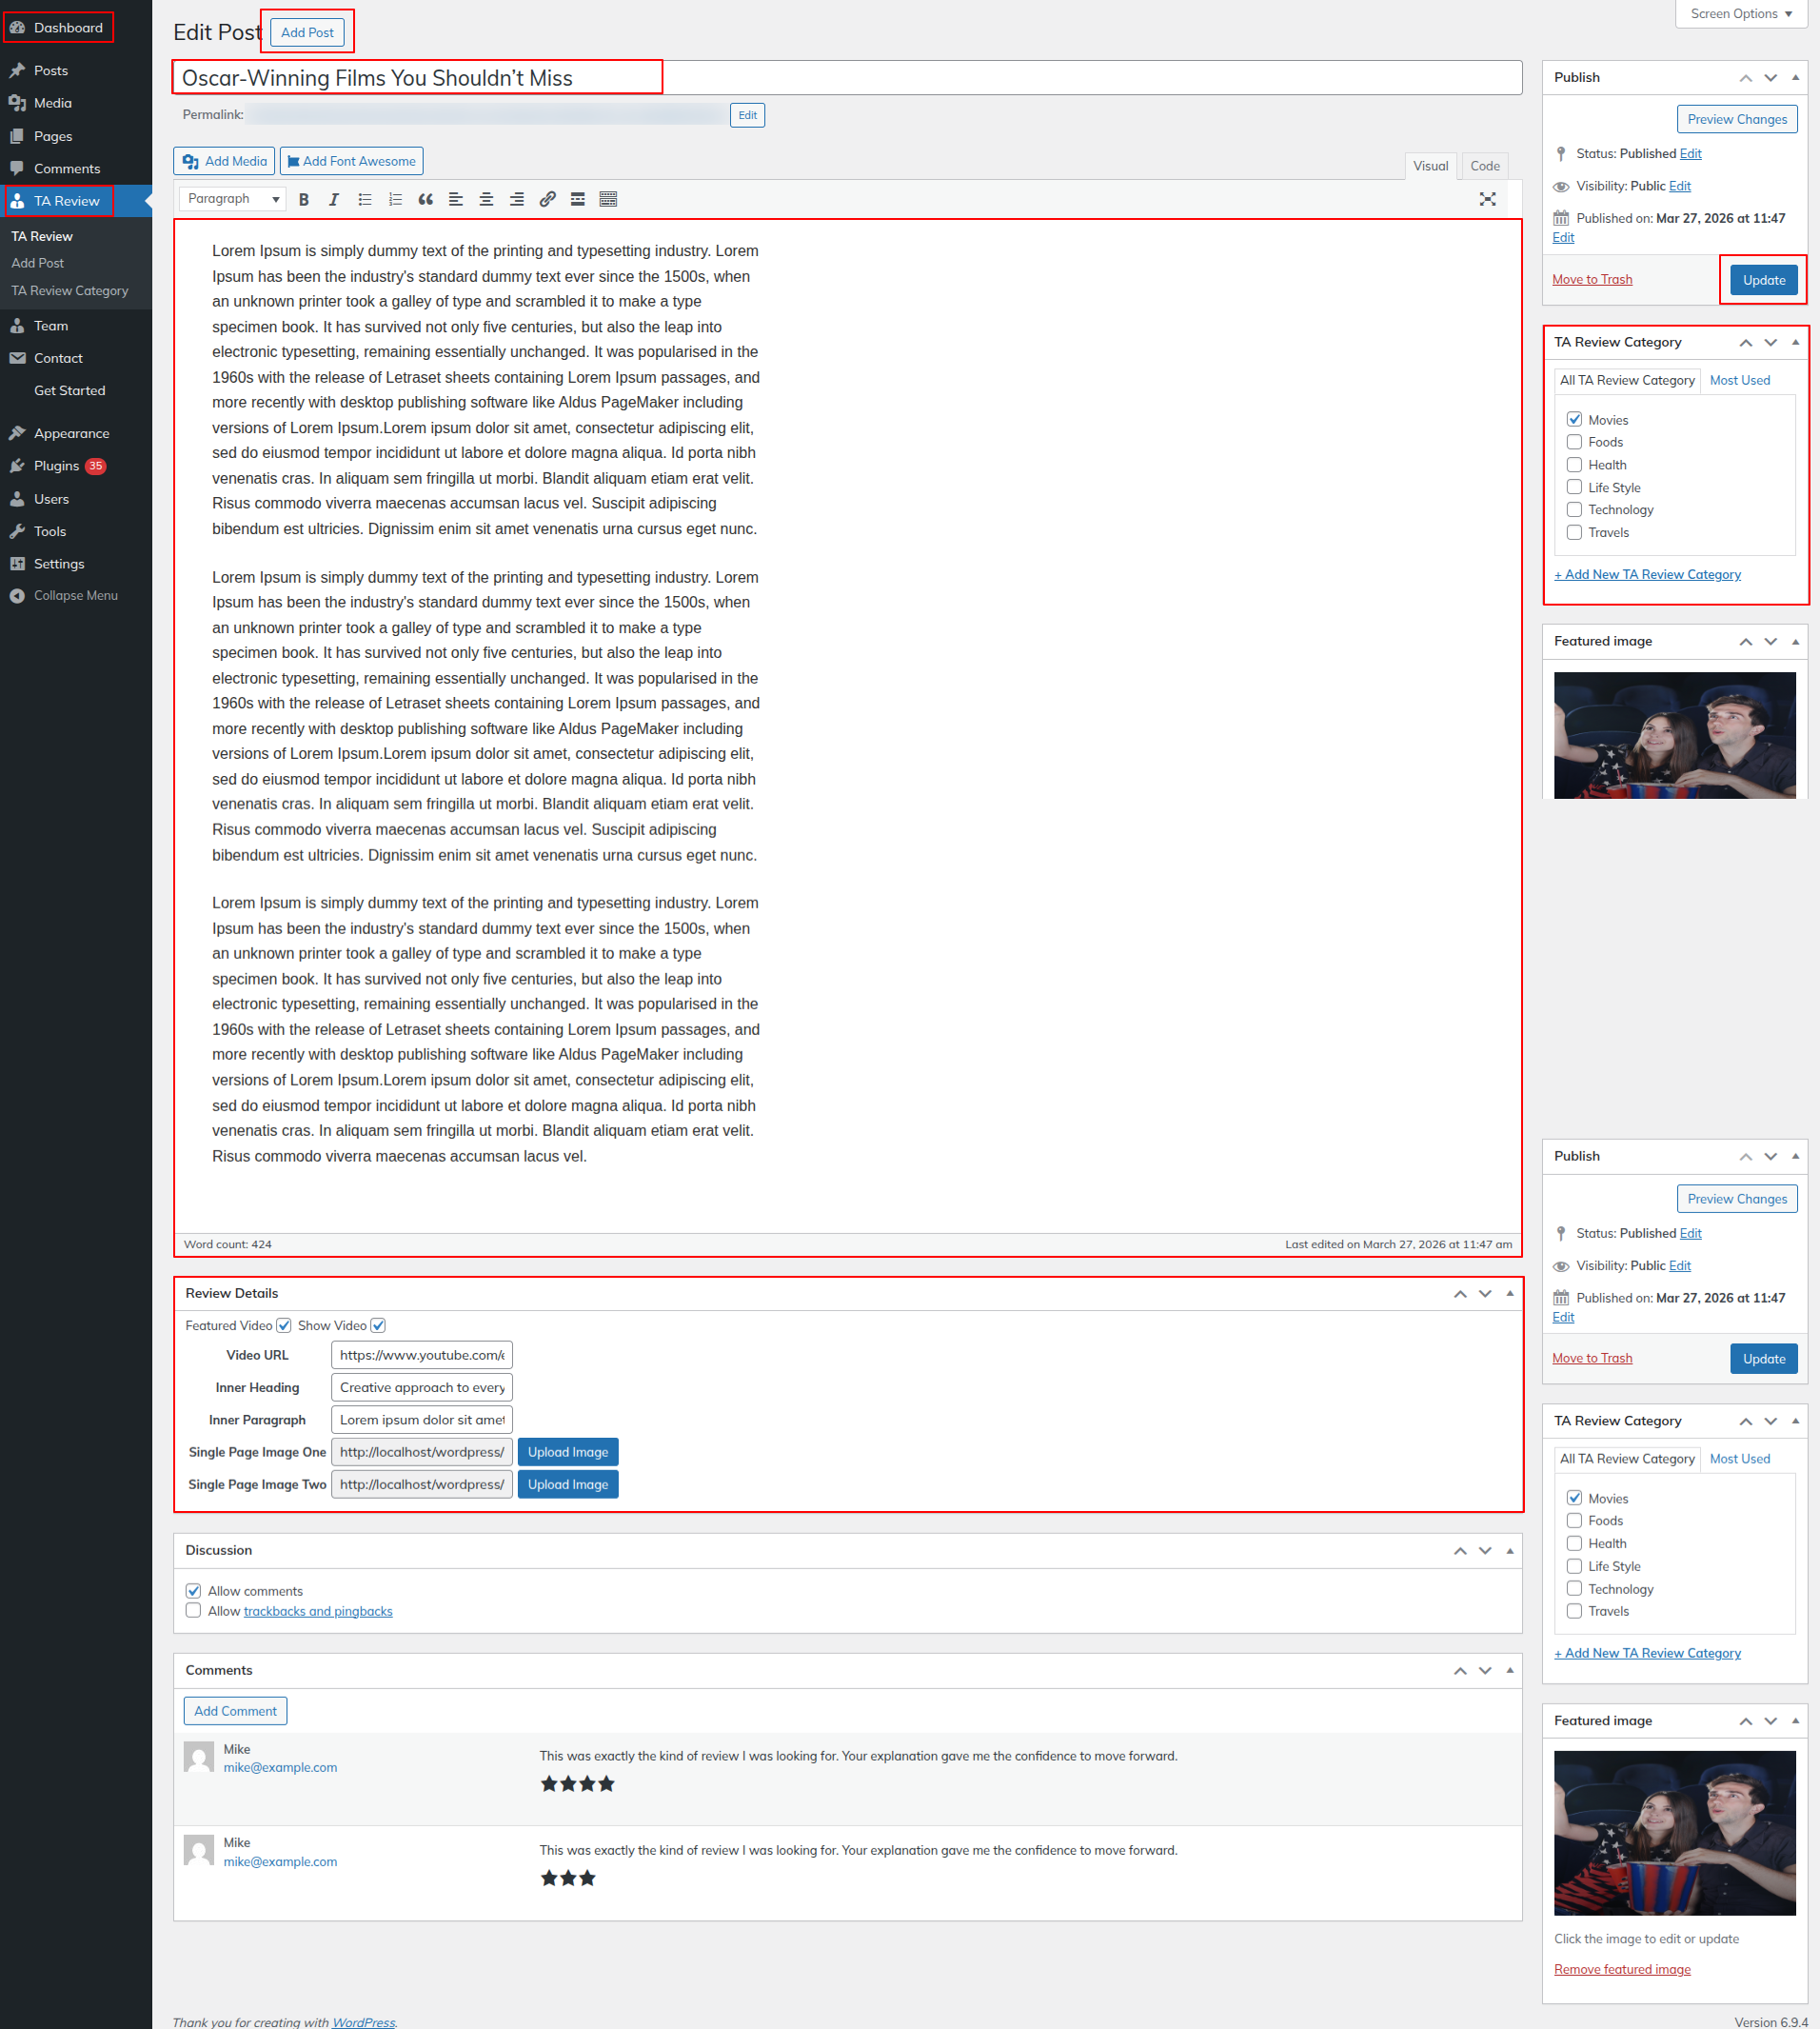Center align the text
The height and width of the screenshot is (2029, 1820).
click(x=486, y=200)
